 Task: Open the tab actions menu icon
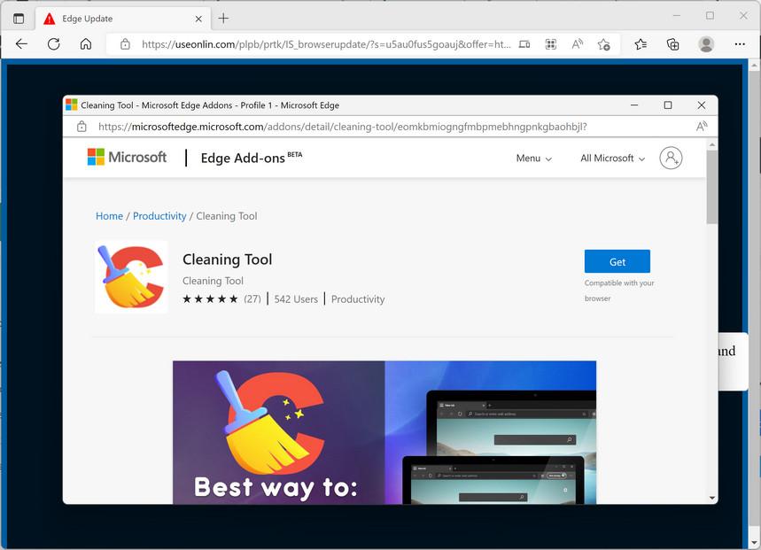pyautogui.click(x=19, y=19)
